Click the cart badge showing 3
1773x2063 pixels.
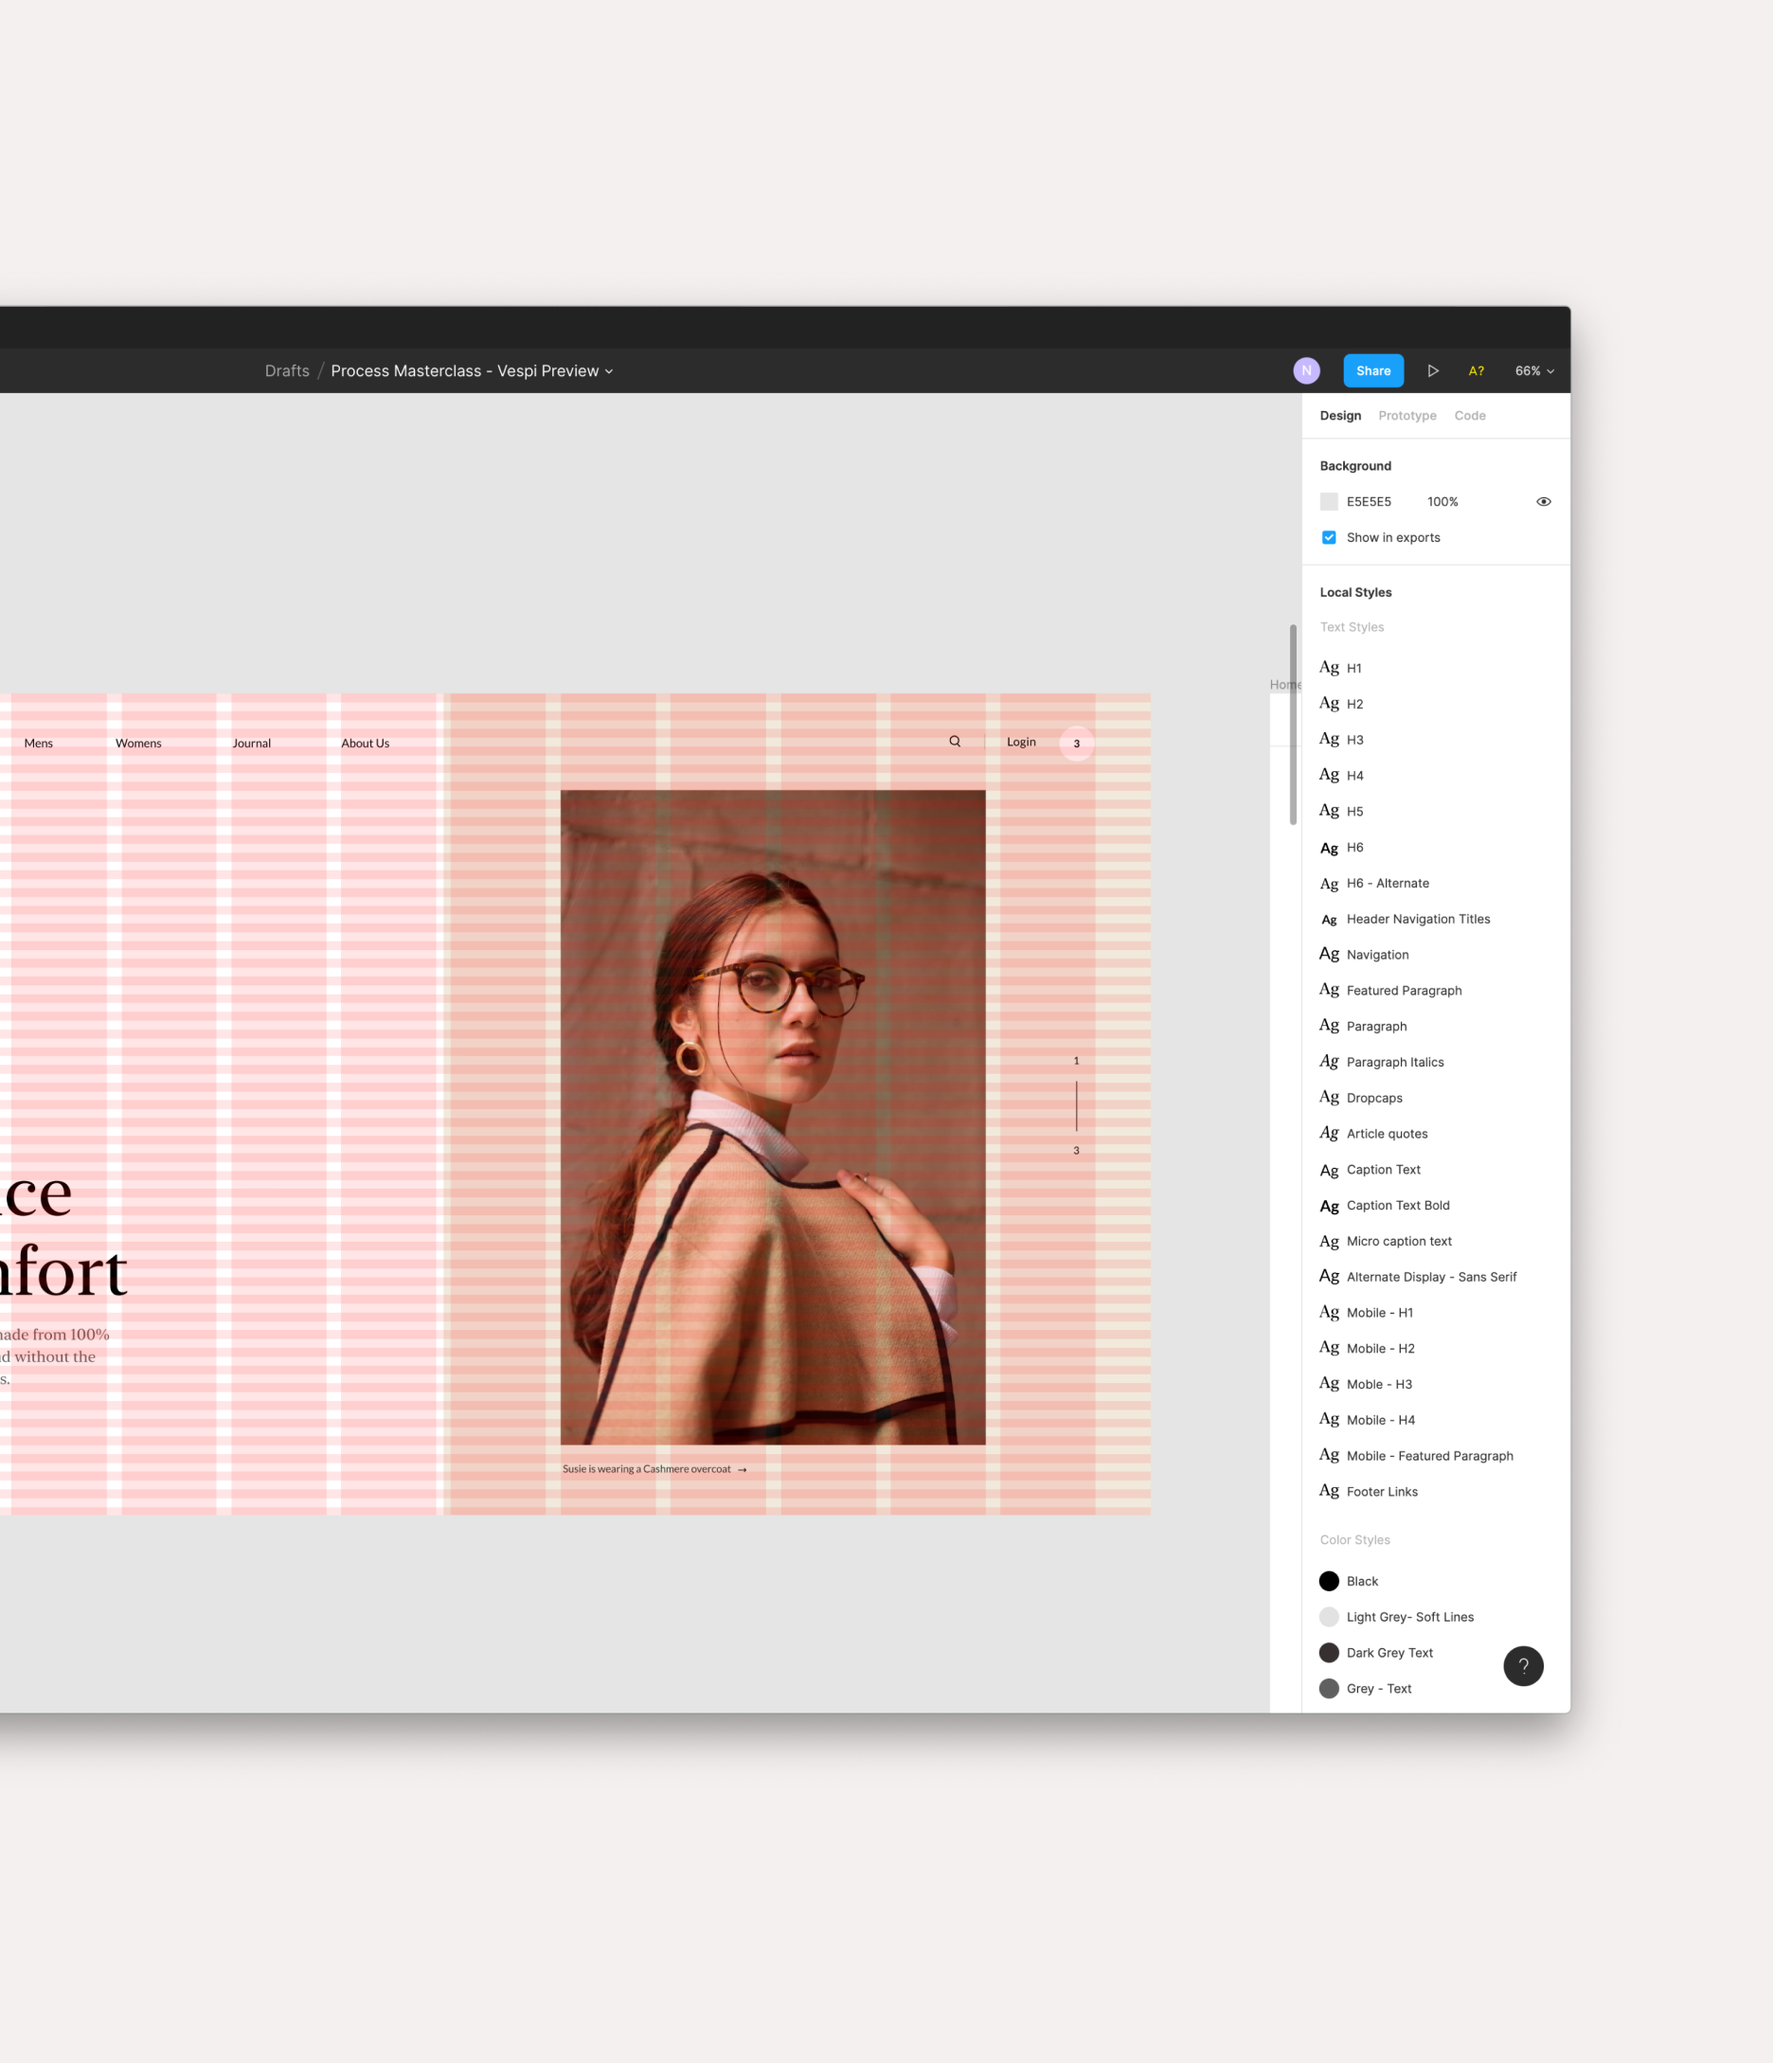coord(1076,744)
